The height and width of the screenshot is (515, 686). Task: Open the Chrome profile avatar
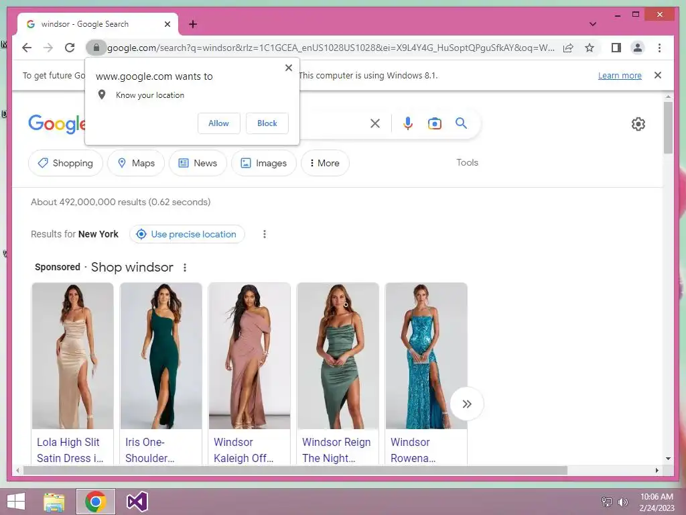click(638, 48)
